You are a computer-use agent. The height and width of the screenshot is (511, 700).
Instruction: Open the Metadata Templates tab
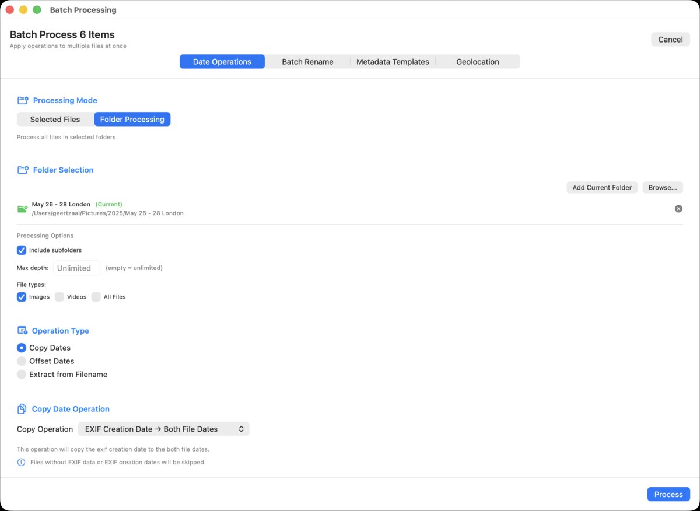tap(393, 62)
